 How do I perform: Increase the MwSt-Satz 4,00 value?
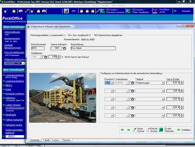tap(59, 56)
